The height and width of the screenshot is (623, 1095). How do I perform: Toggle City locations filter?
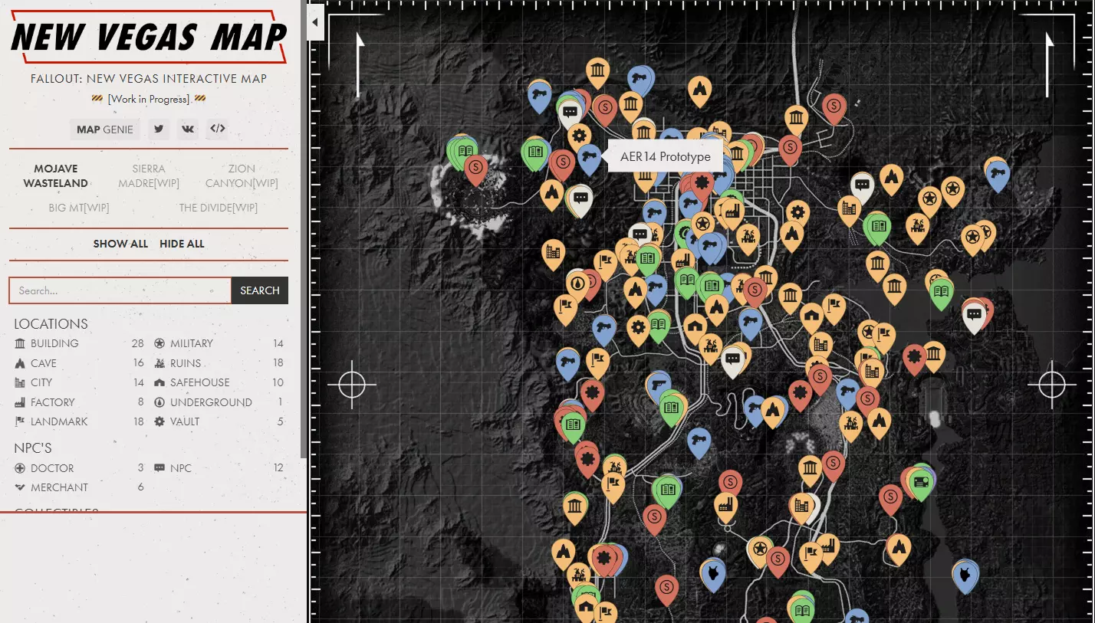pyautogui.click(x=79, y=382)
